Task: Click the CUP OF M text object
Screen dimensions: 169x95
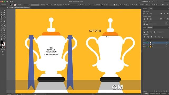Action: click(x=95, y=31)
